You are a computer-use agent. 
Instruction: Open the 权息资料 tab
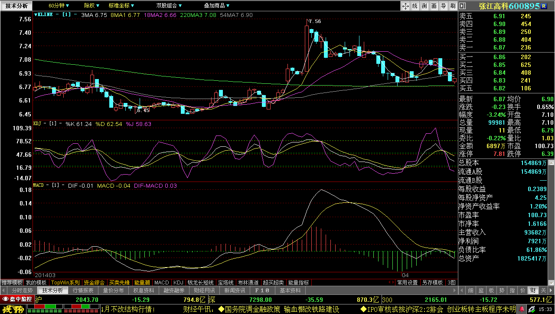144,291
